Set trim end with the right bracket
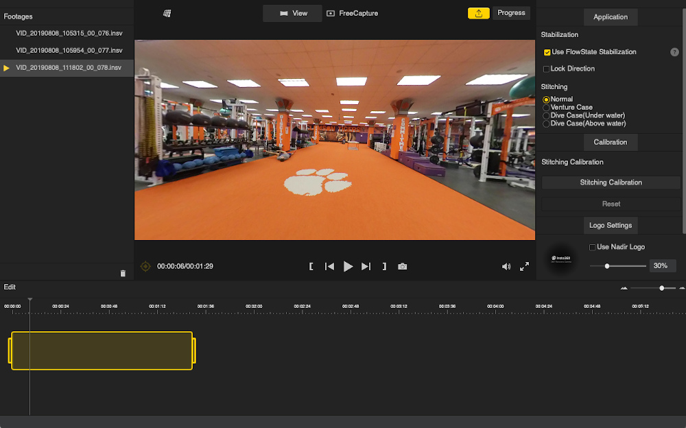Image resolution: width=686 pixels, height=428 pixels. pyautogui.click(x=384, y=267)
